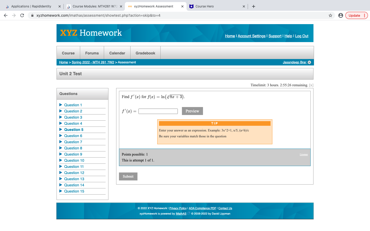370x231 pixels.
Task: Click the padlock icon in the address bar
Action: click(x=32, y=15)
